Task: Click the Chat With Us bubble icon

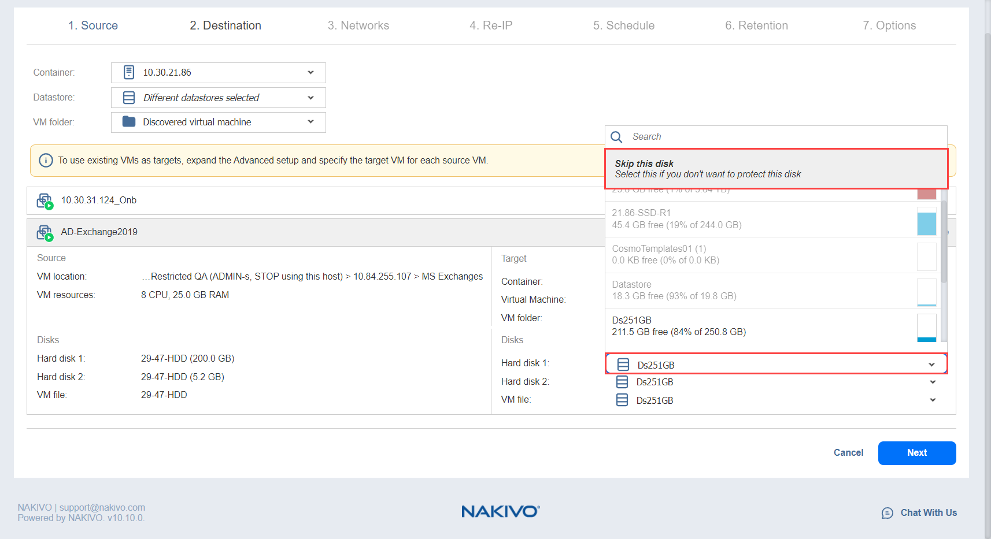Action: [887, 513]
